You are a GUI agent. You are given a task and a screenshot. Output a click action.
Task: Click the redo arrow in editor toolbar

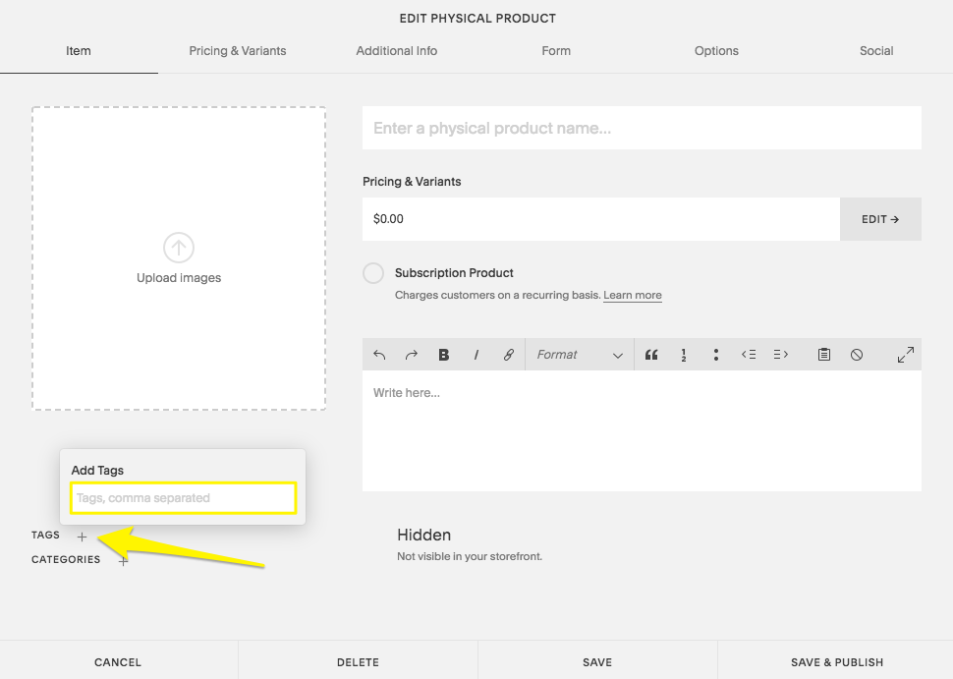point(412,355)
